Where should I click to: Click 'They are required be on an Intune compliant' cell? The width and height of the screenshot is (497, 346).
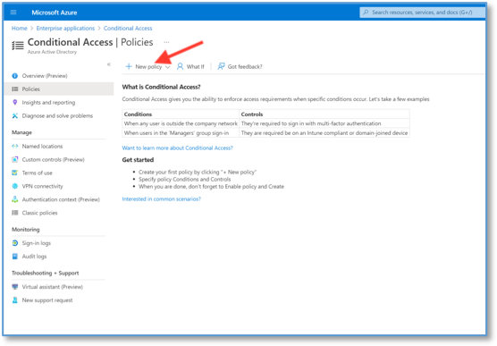pos(324,133)
